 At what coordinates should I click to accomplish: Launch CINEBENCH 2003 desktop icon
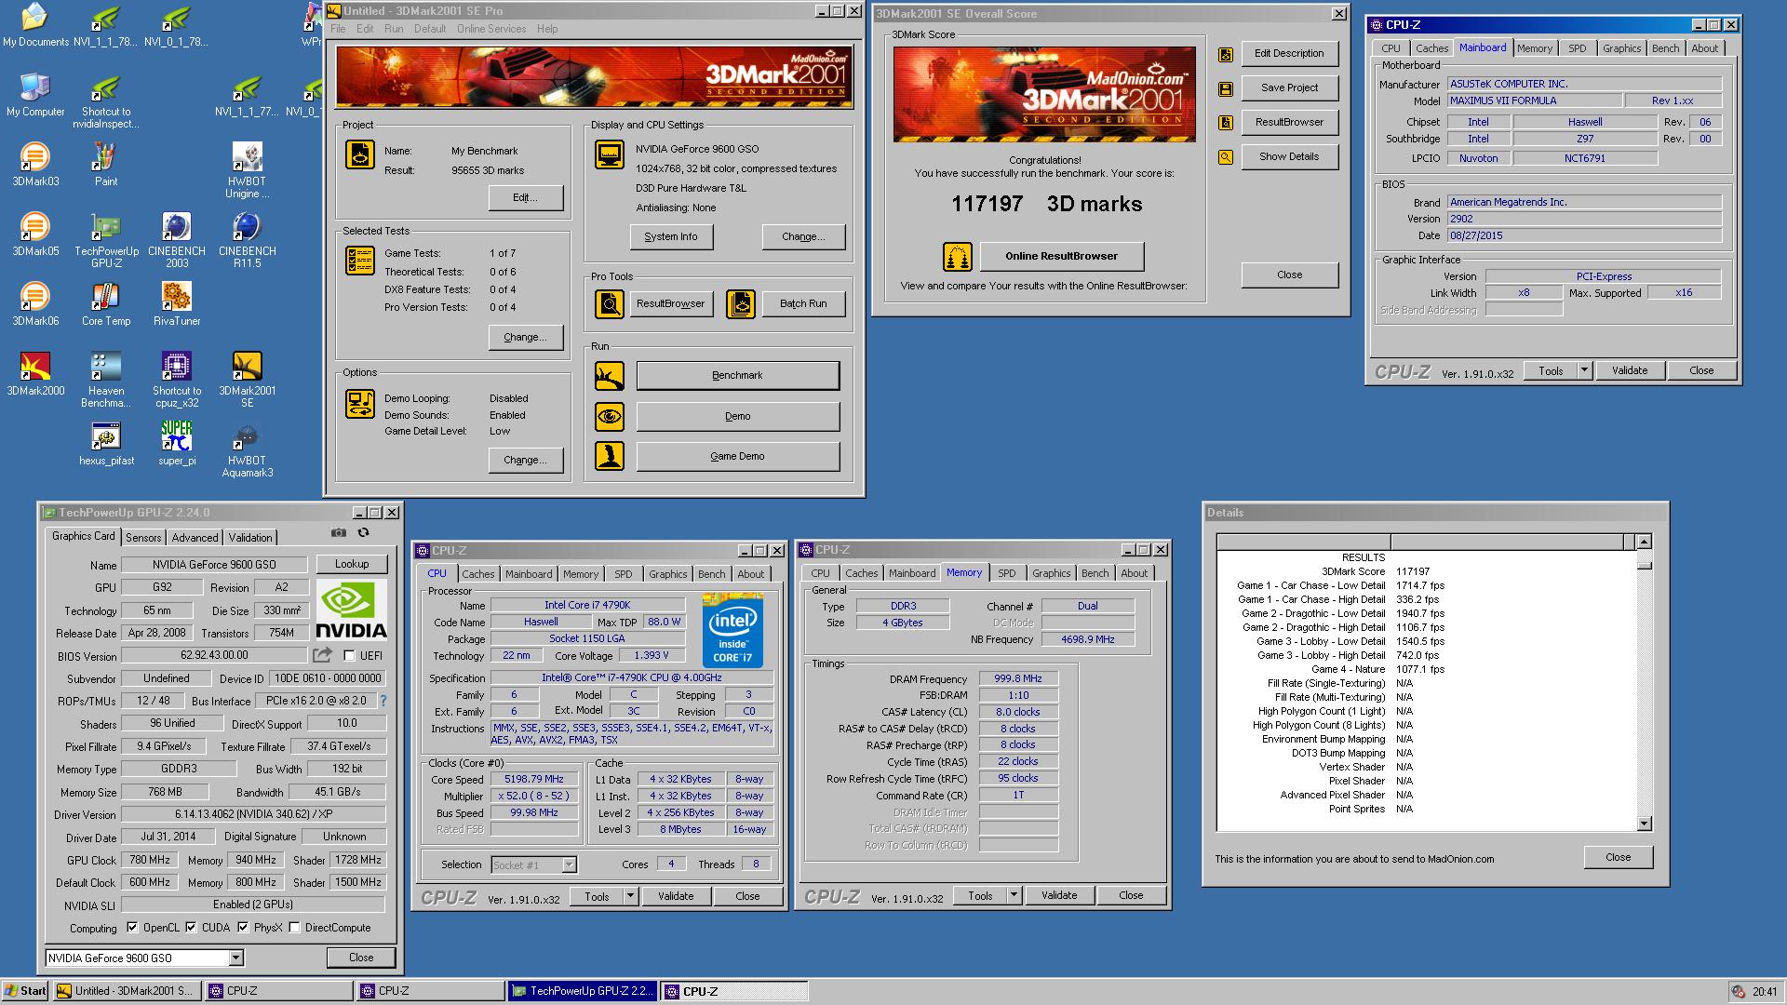coord(177,240)
